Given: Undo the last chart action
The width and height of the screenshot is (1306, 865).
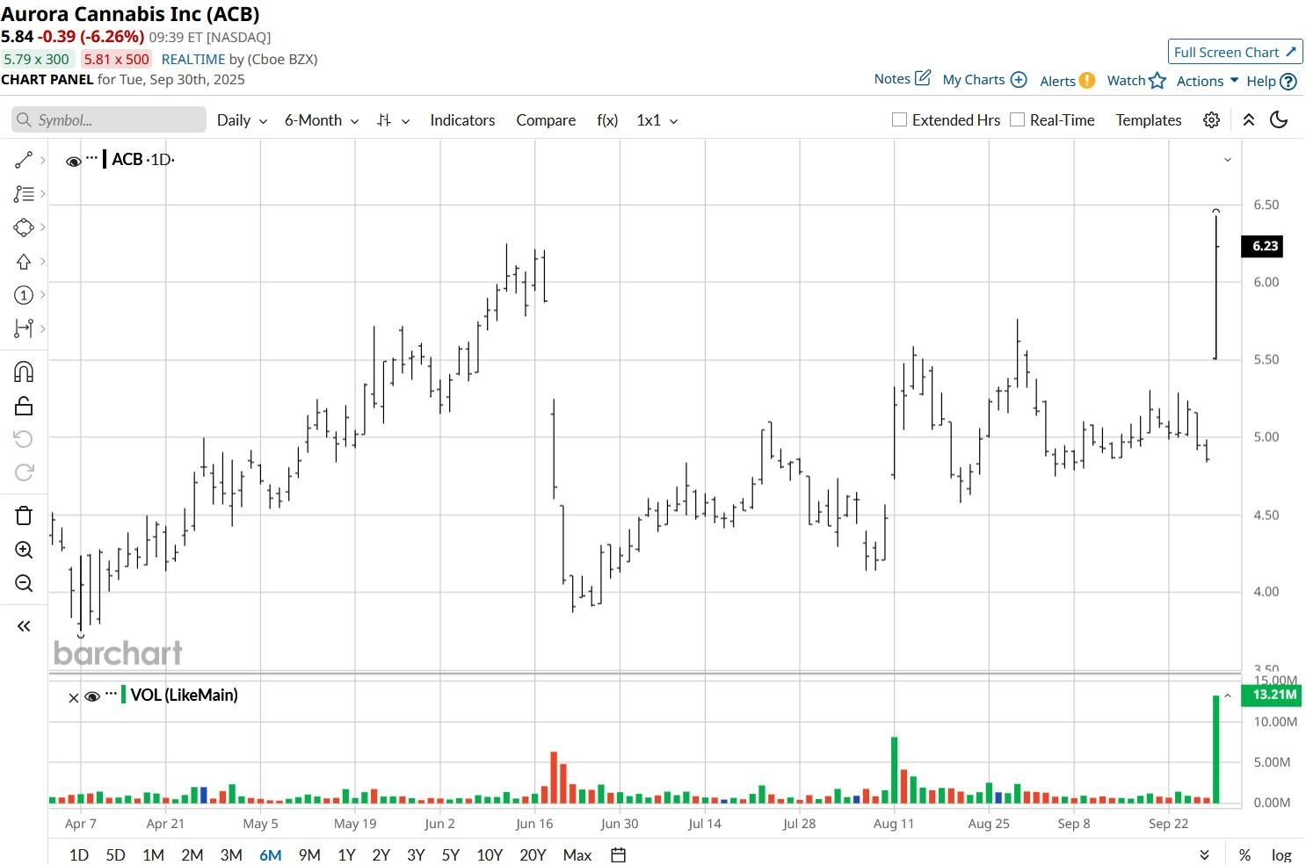Looking at the screenshot, I should 24,439.
